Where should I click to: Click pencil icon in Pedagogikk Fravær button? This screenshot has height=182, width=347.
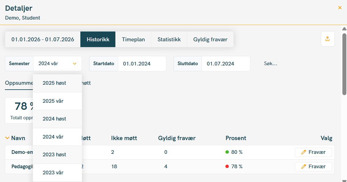(304, 167)
